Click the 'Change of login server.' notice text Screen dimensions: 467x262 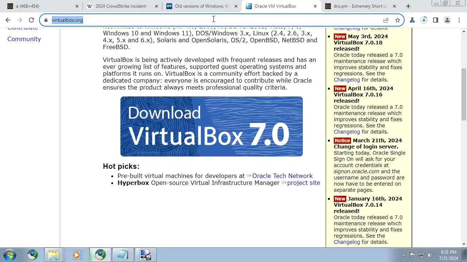[x=366, y=147]
